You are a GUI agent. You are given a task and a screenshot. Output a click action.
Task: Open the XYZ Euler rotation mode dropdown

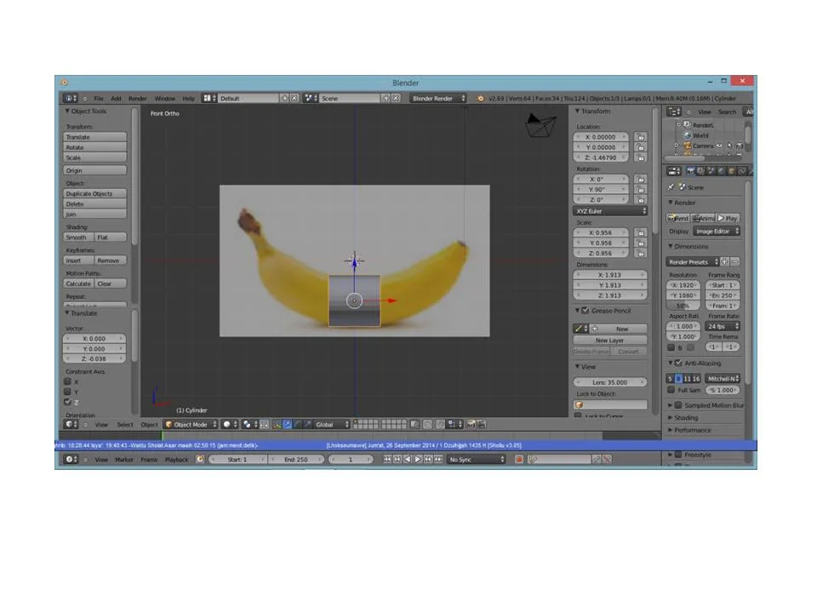click(610, 211)
